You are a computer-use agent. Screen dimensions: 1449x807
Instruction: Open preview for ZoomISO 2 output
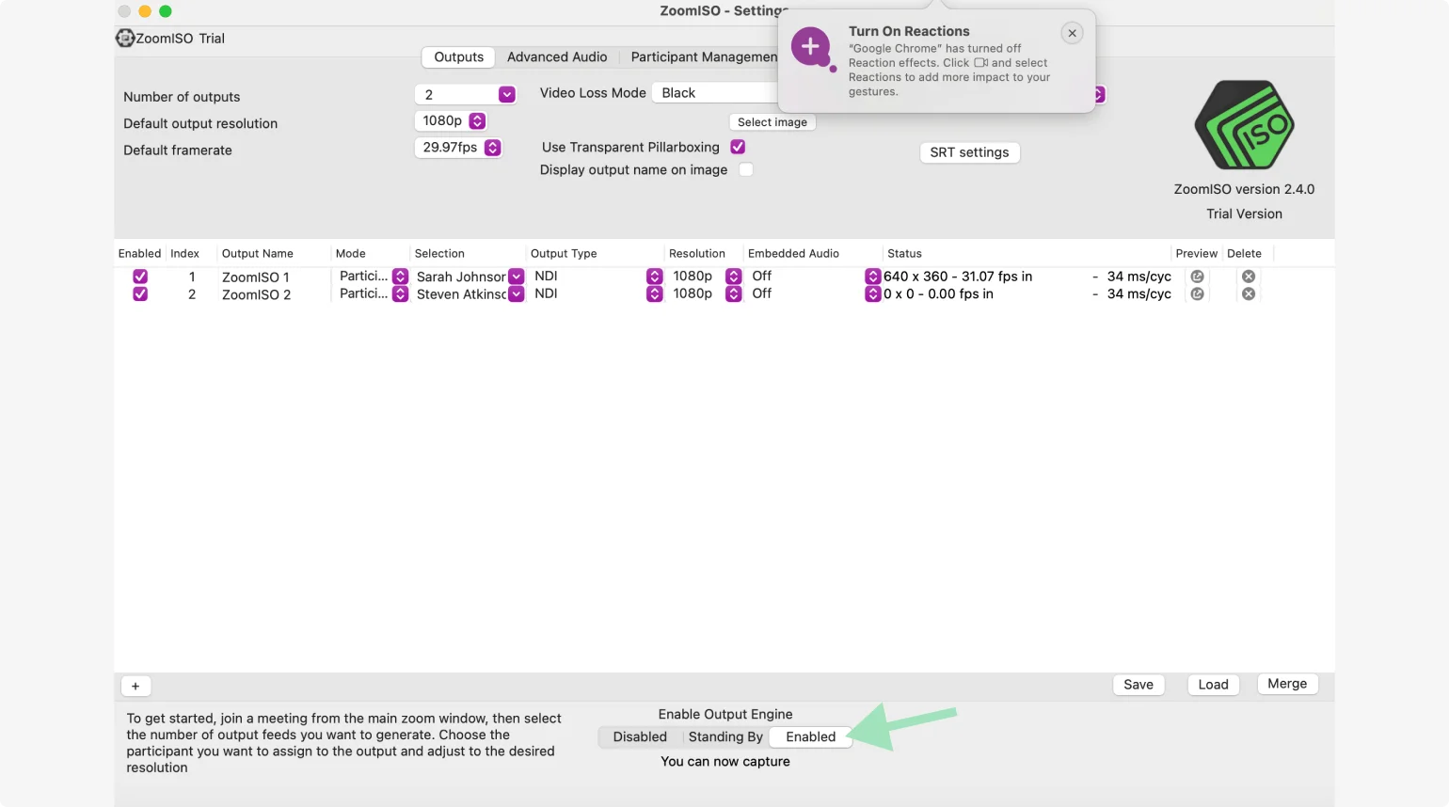coord(1197,293)
